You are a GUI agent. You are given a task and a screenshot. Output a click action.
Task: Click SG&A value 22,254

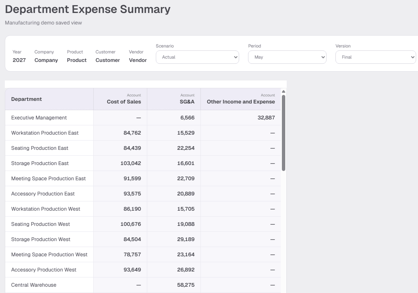click(x=186, y=148)
